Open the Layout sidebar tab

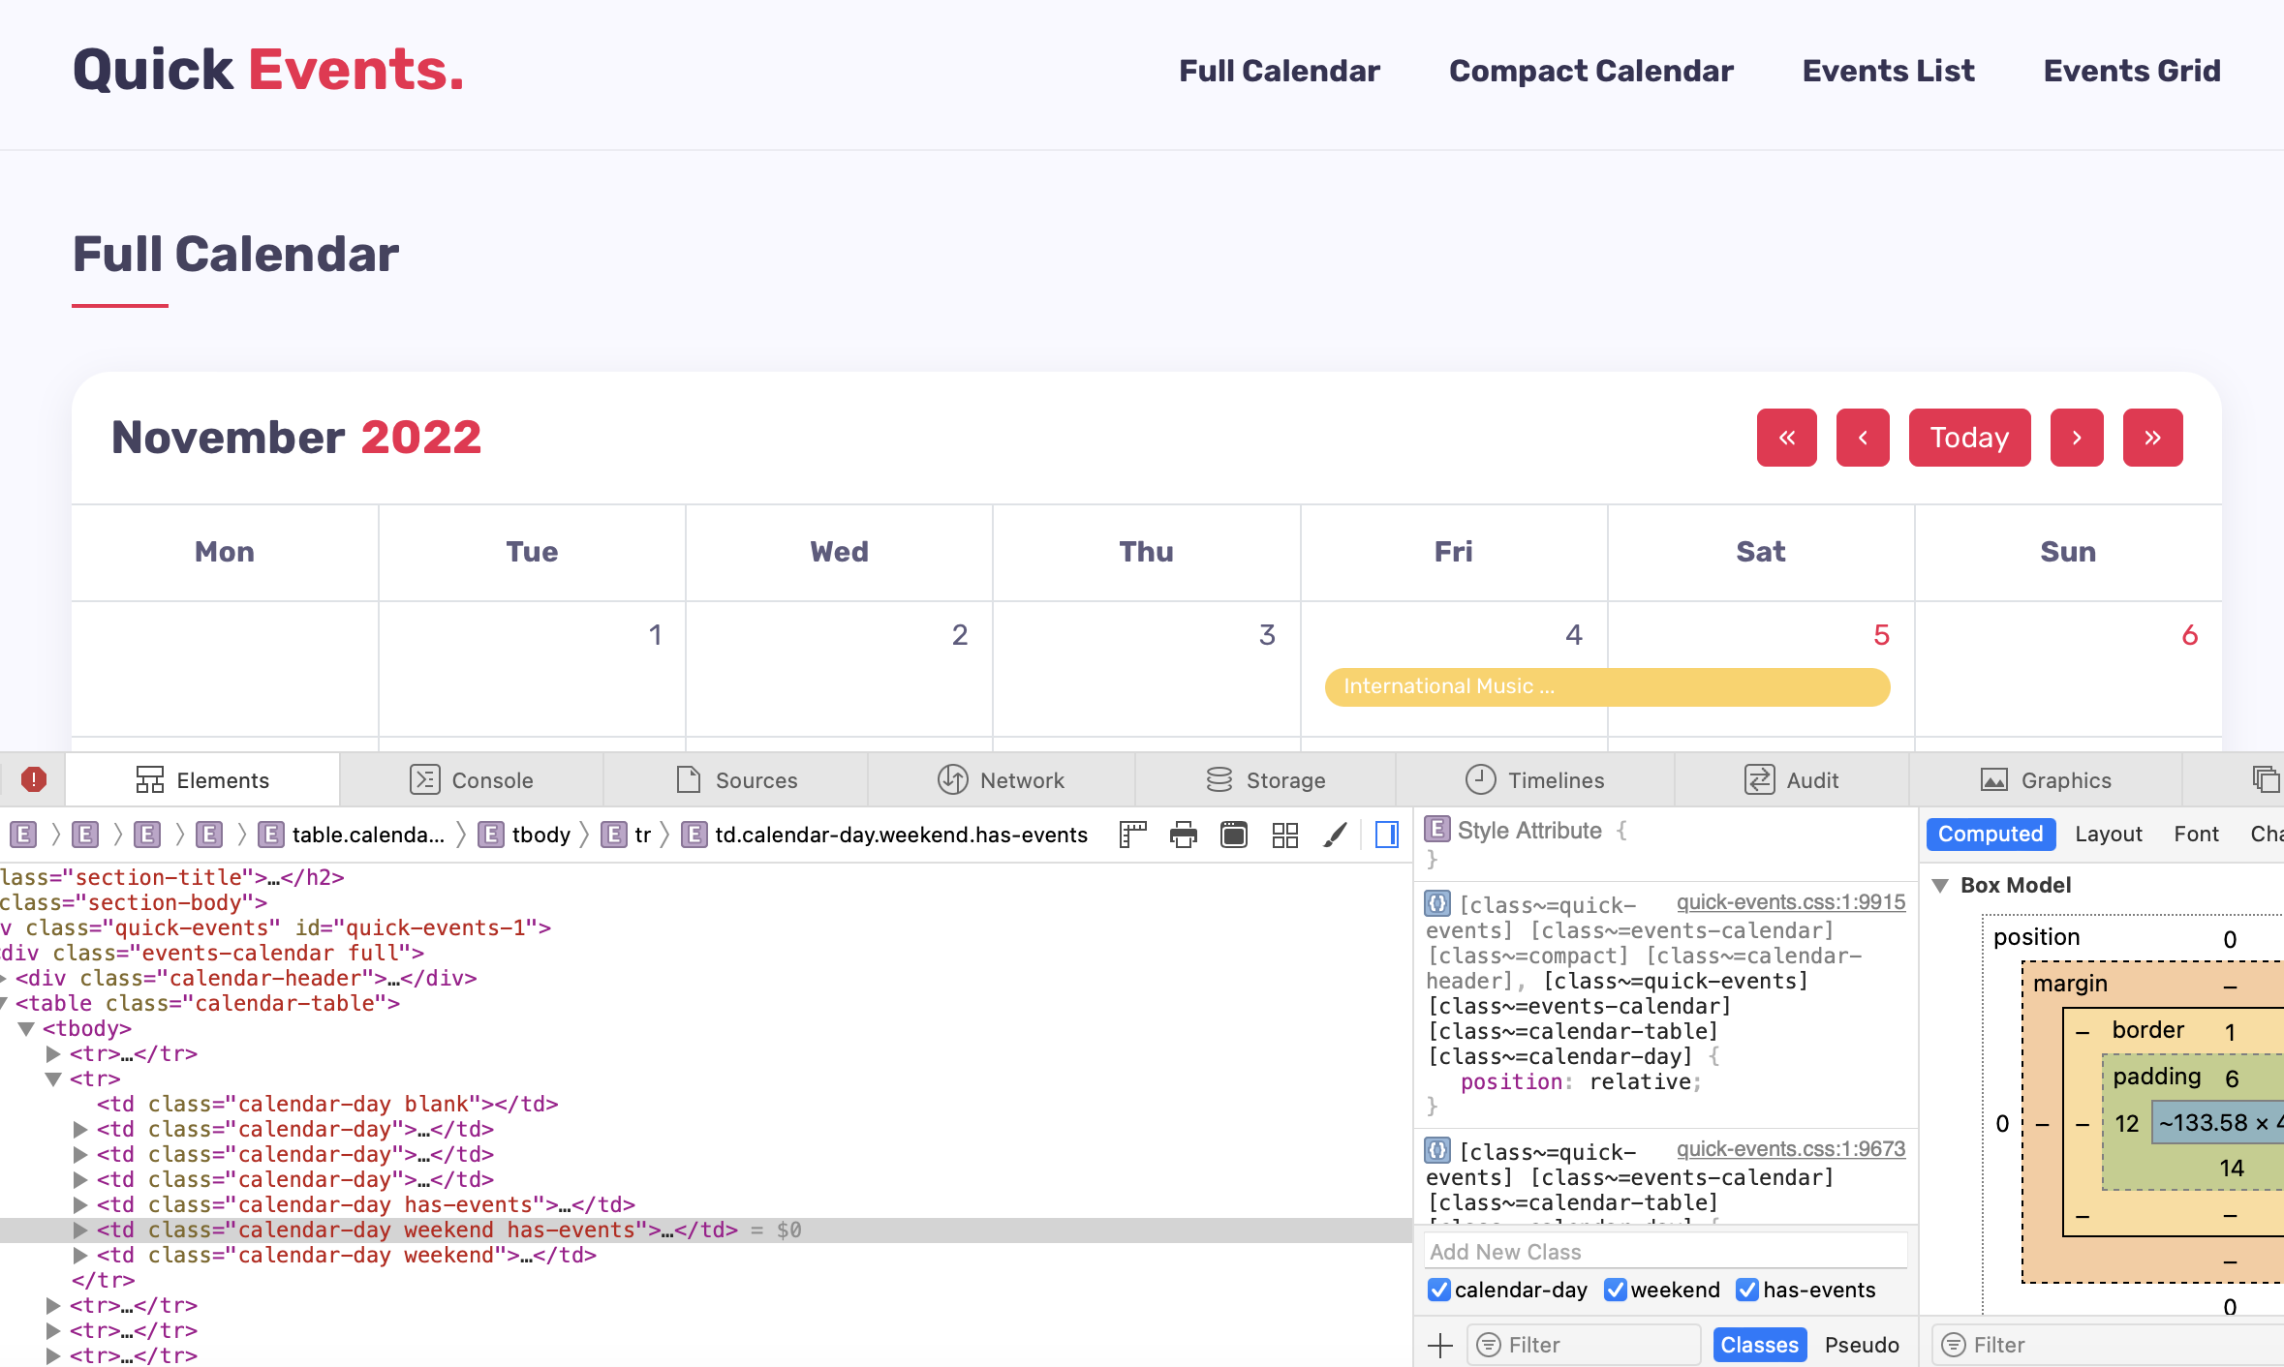pos(2108,834)
